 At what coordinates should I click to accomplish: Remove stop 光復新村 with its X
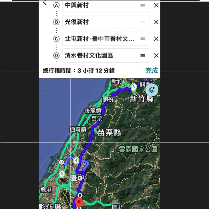(156, 22)
